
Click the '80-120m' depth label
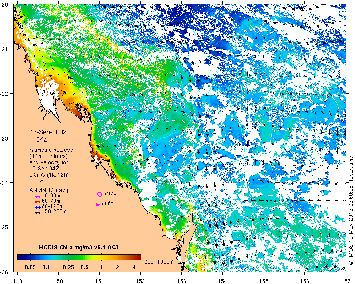[x=52, y=206]
